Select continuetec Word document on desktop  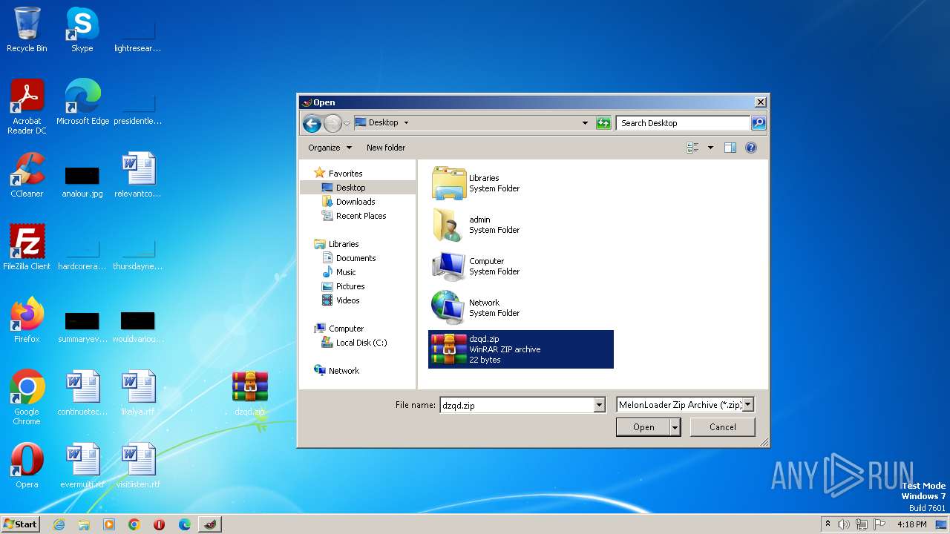[82, 393]
